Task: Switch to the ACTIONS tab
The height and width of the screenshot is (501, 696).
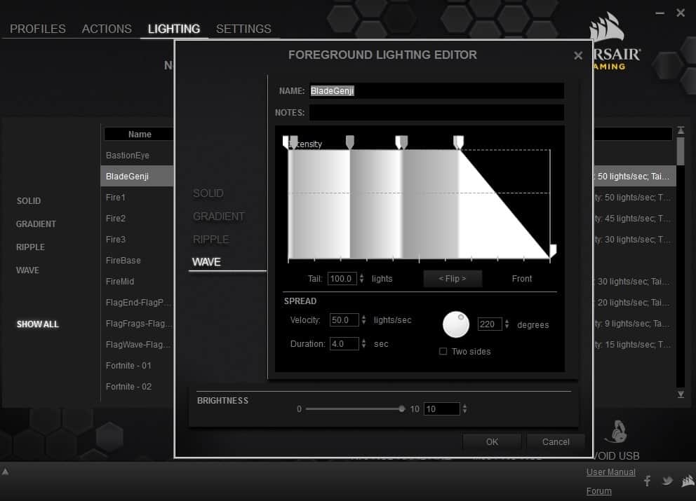Action: click(x=107, y=29)
